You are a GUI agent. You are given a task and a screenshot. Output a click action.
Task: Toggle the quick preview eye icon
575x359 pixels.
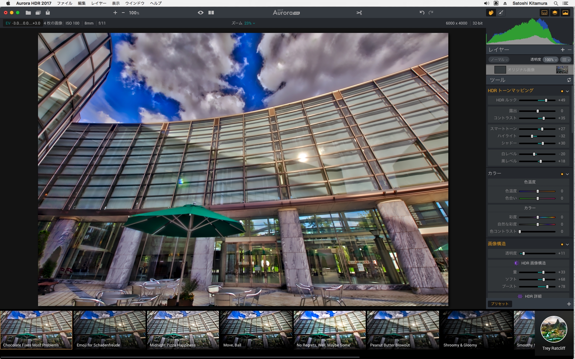pos(200,13)
